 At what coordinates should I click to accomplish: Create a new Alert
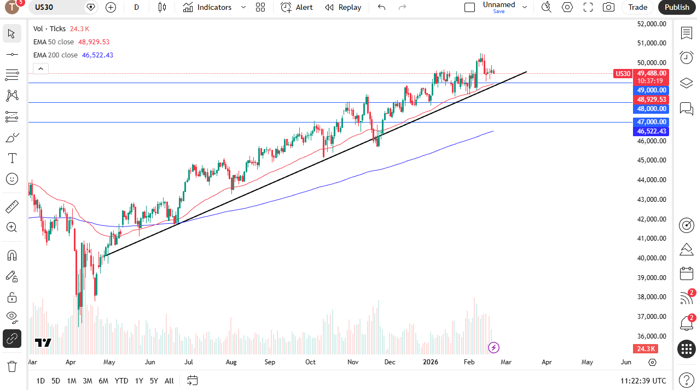(x=297, y=7)
